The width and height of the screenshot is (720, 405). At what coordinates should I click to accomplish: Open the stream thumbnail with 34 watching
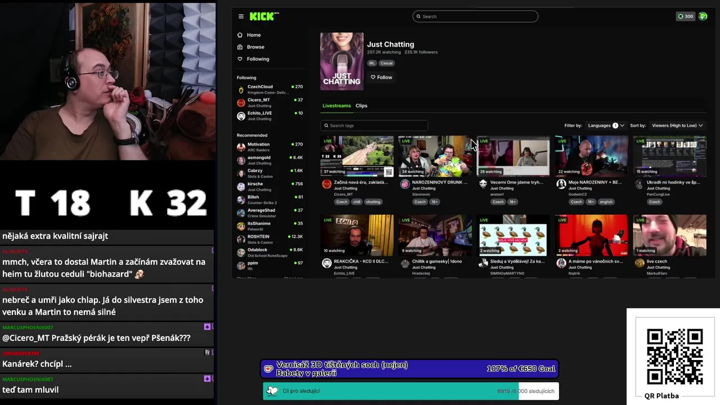[x=435, y=156]
